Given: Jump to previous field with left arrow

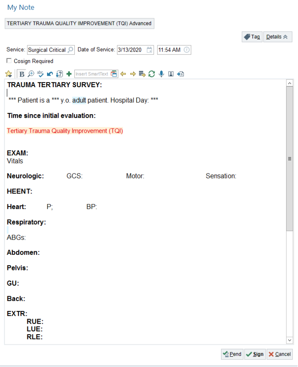Looking at the screenshot, I should pos(123,74).
